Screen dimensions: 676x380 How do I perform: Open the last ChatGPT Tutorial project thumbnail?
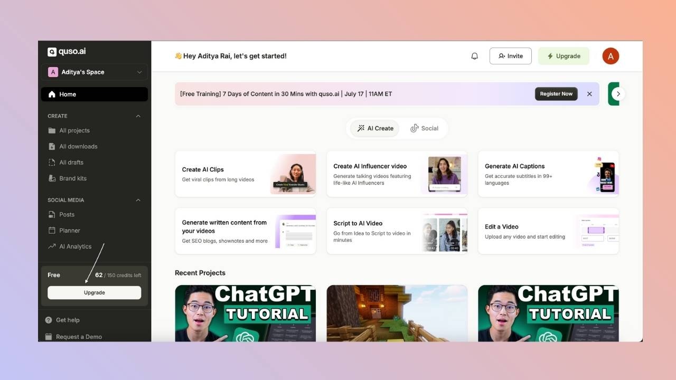(x=548, y=313)
